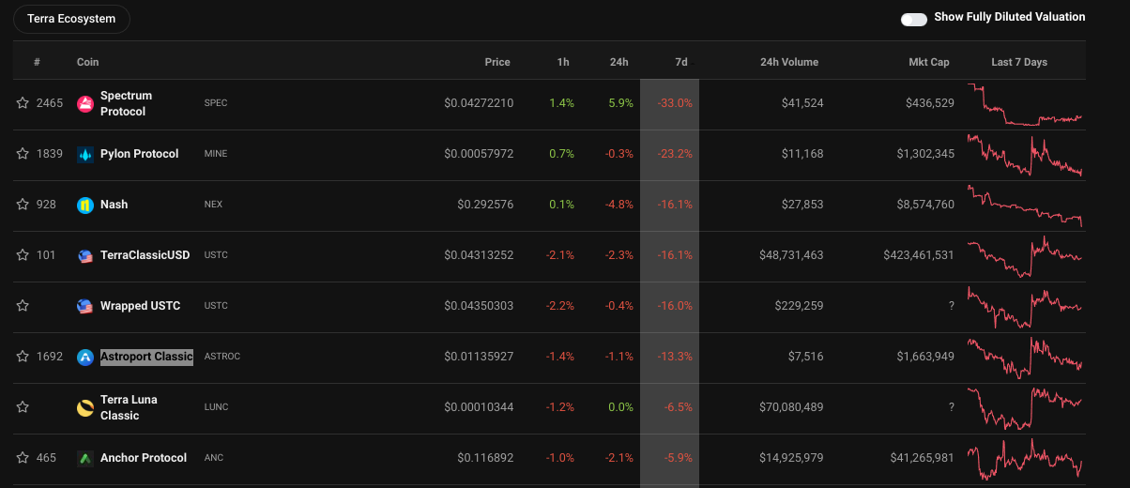Click price $0.00010344 for Terra Luna Classic
Image resolution: width=1130 pixels, height=488 pixels.
pos(479,407)
